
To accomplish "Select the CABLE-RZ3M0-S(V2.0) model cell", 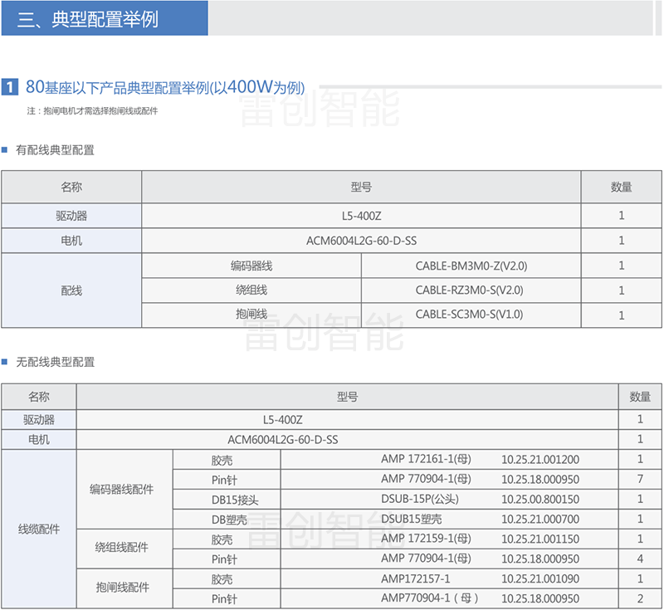I will [x=471, y=290].
